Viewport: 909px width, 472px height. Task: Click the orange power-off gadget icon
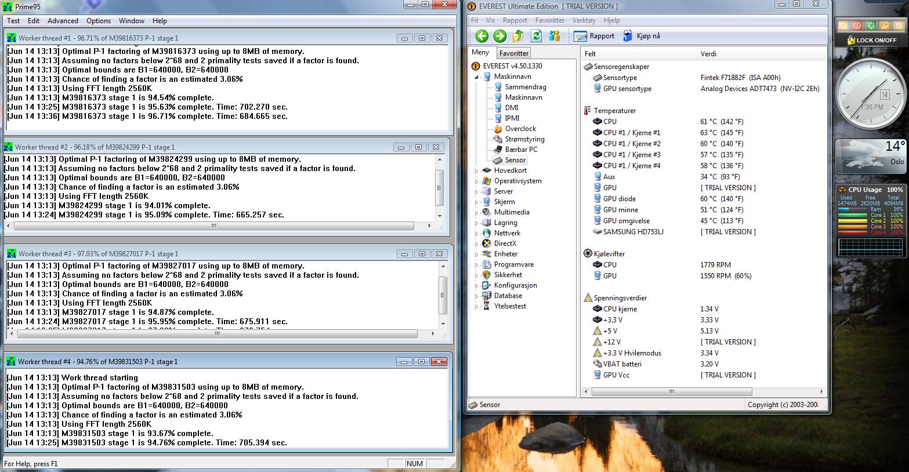(x=843, y=26)
